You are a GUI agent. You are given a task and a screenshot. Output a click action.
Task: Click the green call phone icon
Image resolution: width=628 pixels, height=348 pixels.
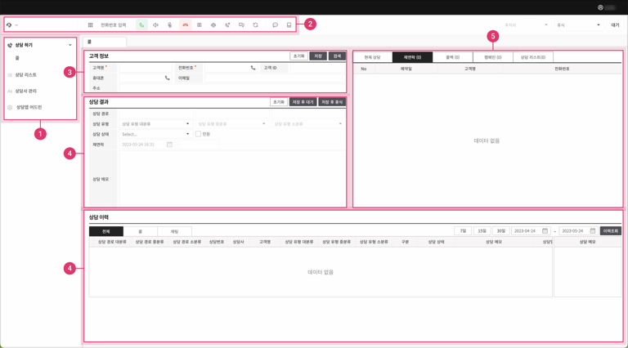tap(141, 25)
